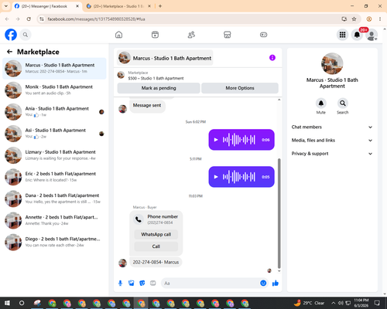The width and height of the screenshot is (387, 309).
Task: Choose a sticker icon in composer
Action: coord(142,284)
